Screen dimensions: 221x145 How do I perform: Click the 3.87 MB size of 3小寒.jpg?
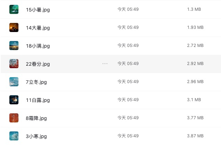[195, 136]
